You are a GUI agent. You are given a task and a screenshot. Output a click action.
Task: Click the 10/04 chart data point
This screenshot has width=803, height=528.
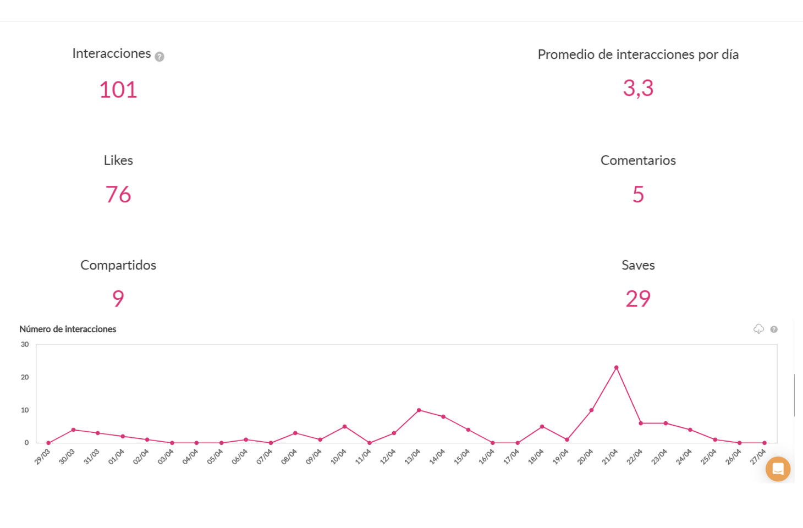pyautogui.click(x=345, y=426)
